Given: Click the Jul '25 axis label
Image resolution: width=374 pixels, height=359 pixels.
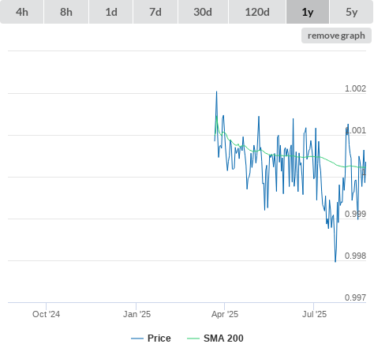Looking at the screenshot, I should pyautogui.click(x=314, y=314).
